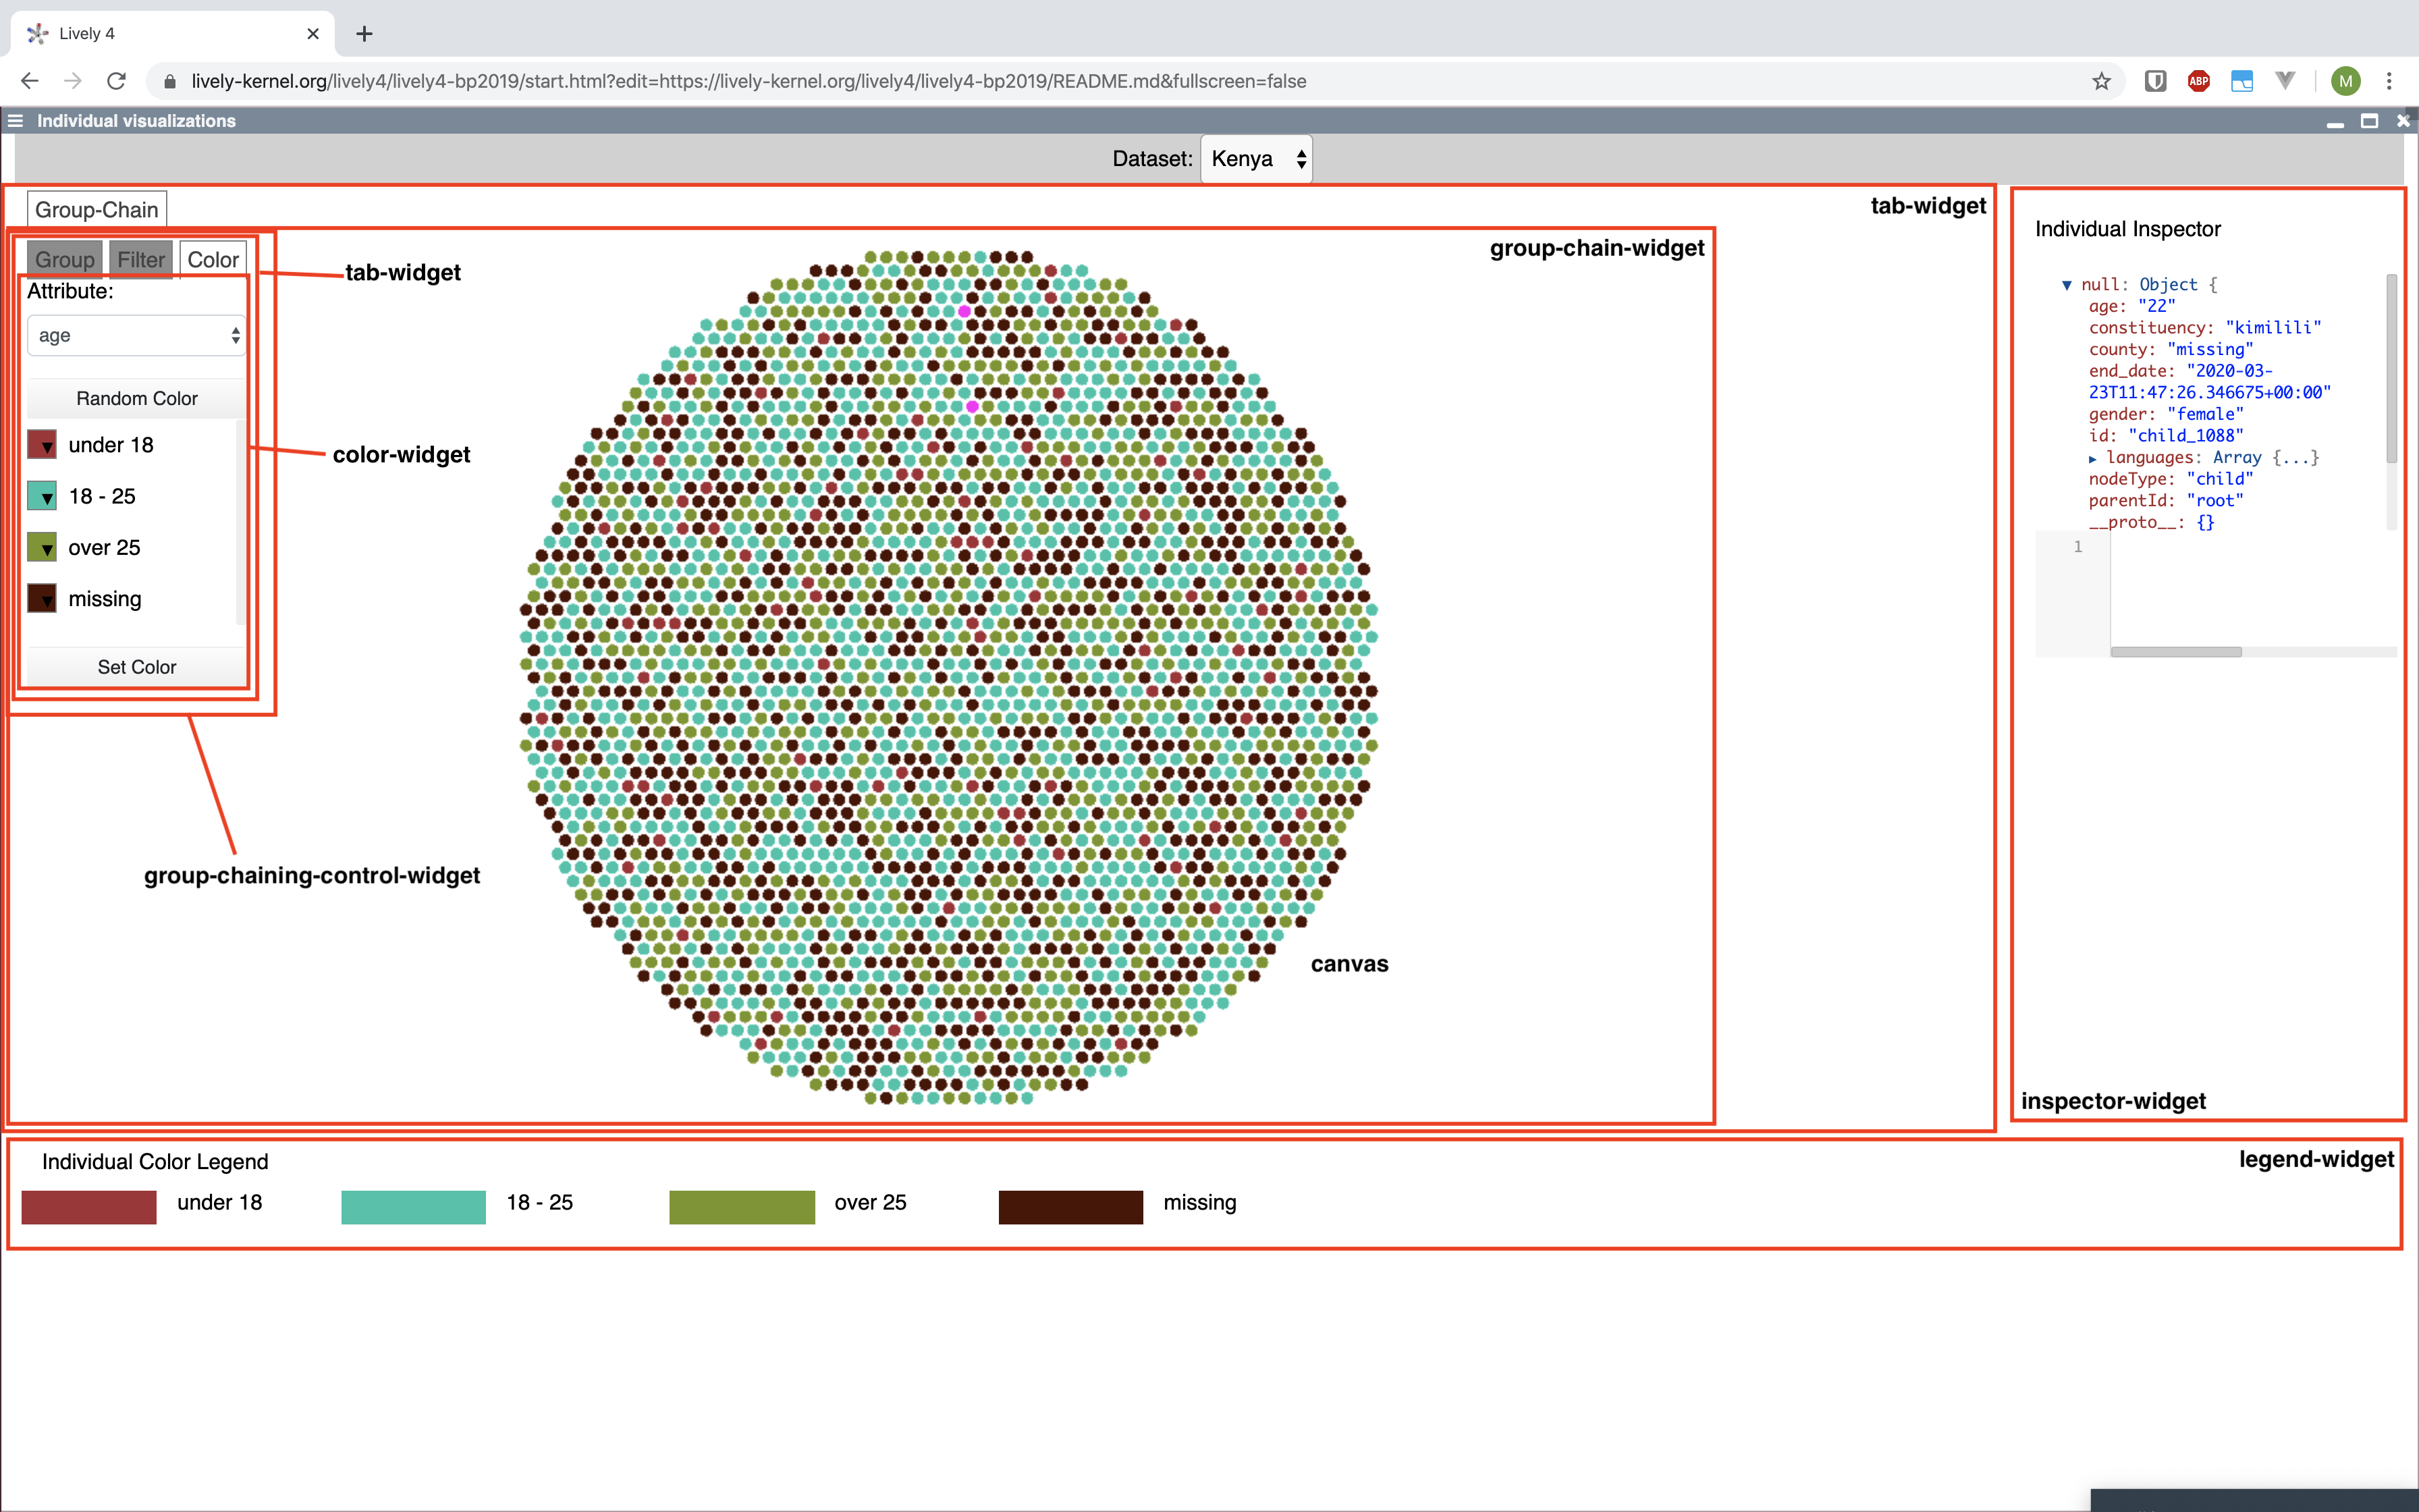
Task: Open the AdBlock Plus extension icon
Action: [2198, 81]
